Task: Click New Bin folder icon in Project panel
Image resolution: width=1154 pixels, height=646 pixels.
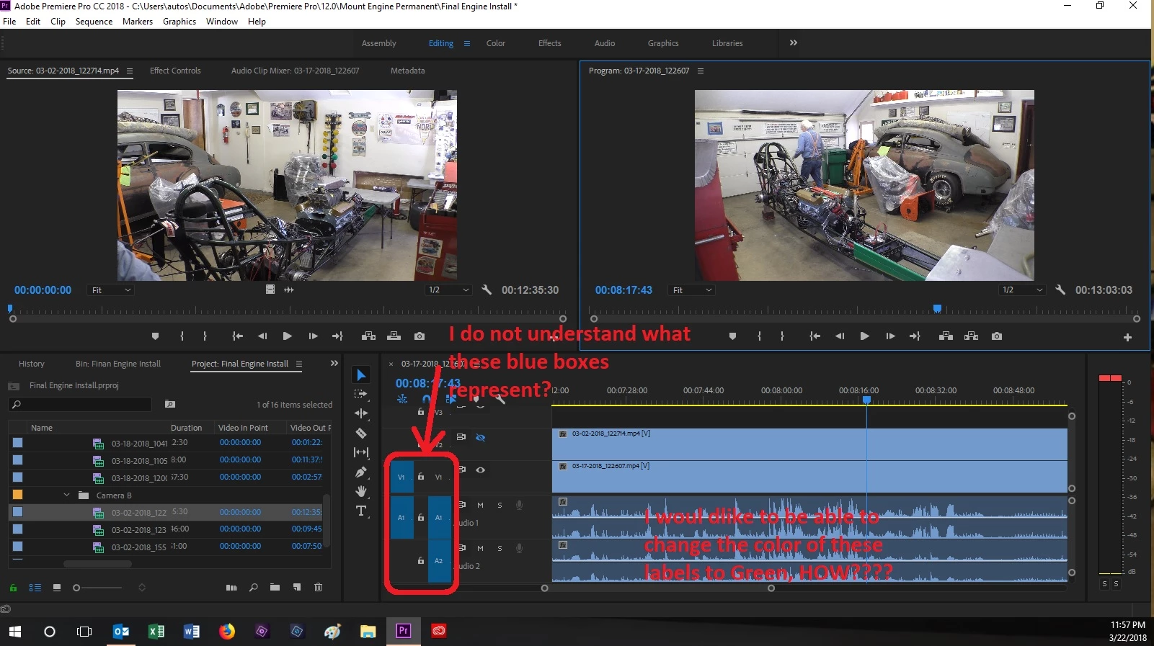Action: pos(275,588)
